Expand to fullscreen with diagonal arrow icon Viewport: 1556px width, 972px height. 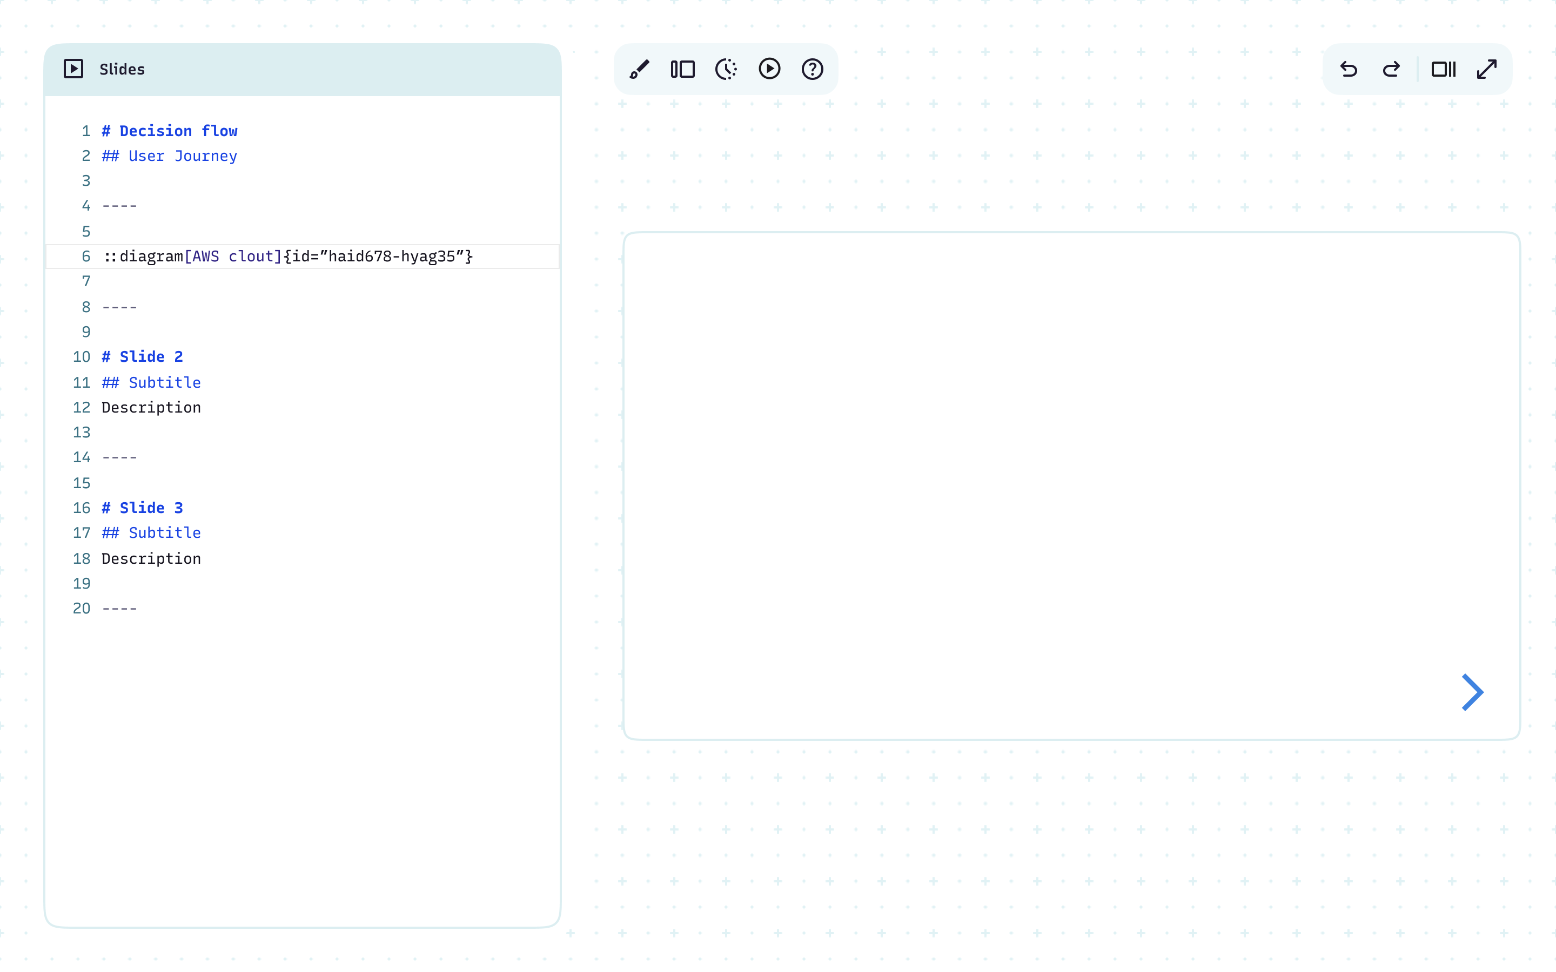pyautogui.click(x=1486, y=69)
